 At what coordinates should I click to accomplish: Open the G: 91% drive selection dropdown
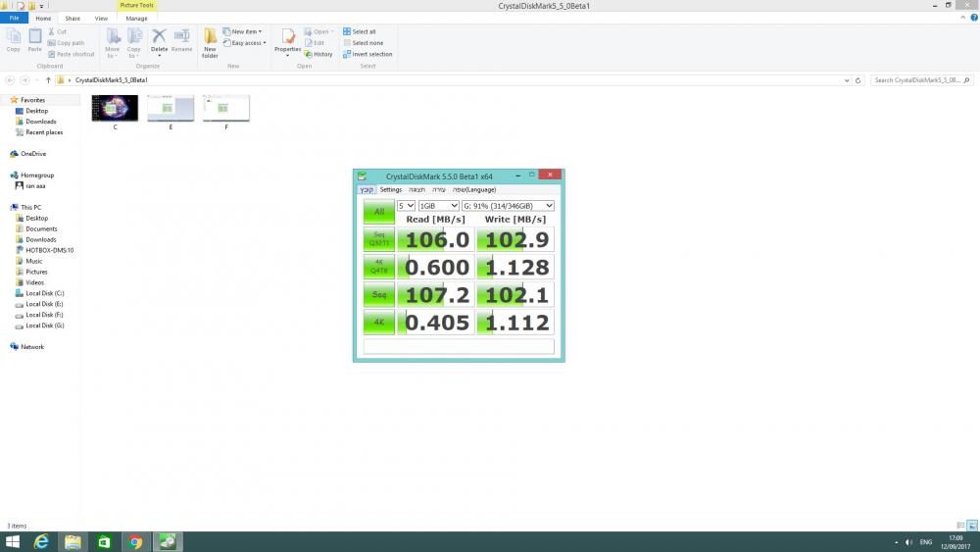point(508,206)
